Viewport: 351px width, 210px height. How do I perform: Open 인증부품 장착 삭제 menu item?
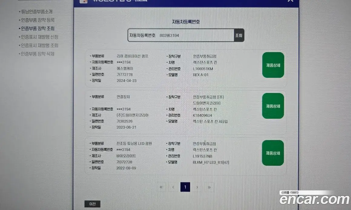click(x=38, y=54)
